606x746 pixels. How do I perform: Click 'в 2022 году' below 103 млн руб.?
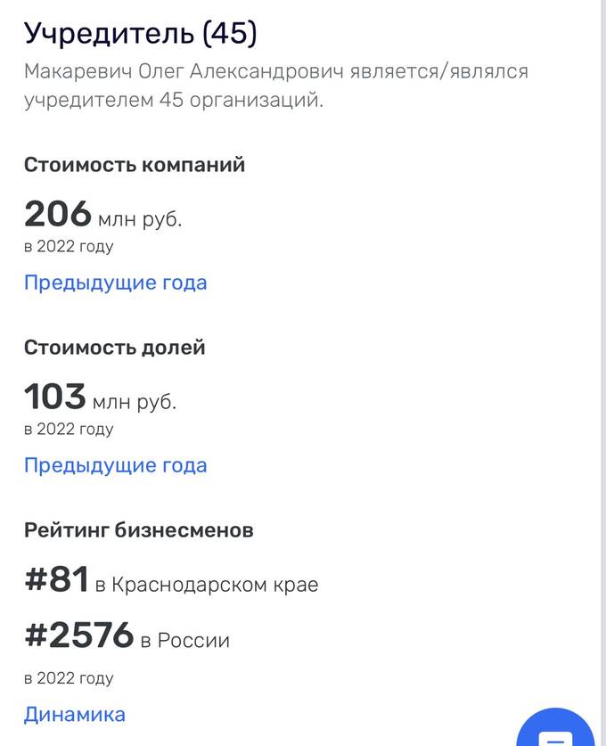pyautogui.click(x=69, y=429)
